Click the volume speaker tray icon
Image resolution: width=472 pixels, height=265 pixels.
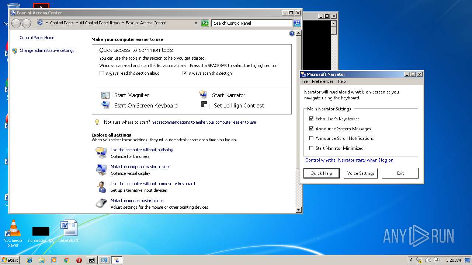tap(428, 260)
